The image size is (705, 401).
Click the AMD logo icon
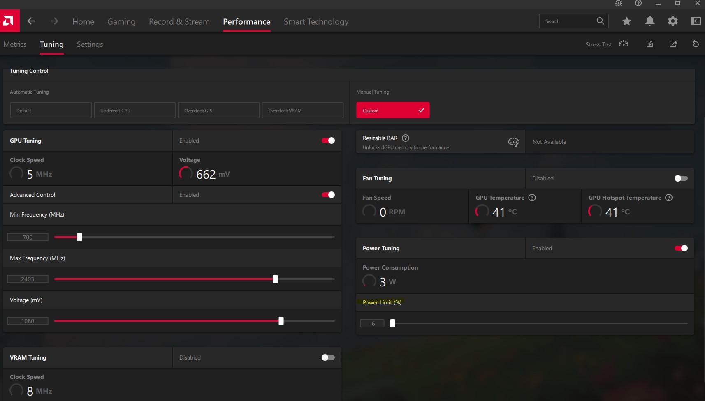pyautogui.click(x=9, y=21)
